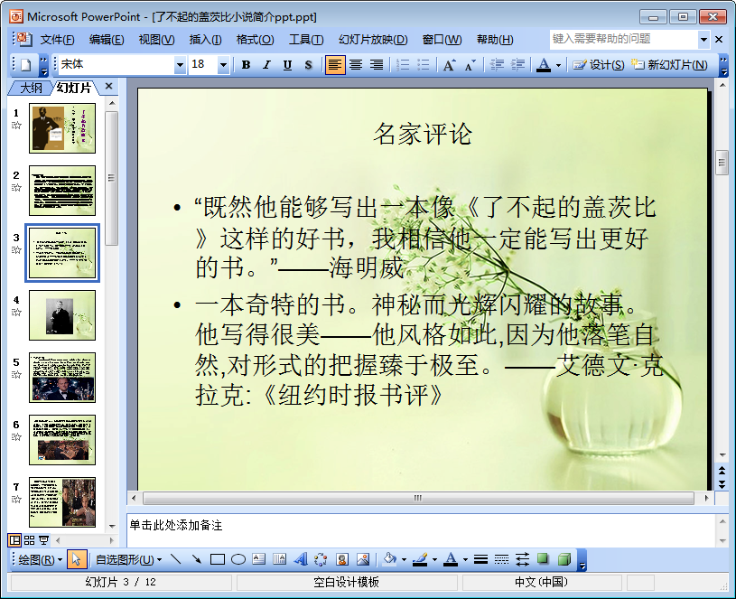Insert a vertical Text Box

[x=279, y=559]
